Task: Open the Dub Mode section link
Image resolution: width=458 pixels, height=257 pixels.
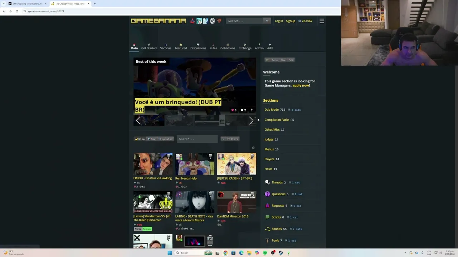Action: click(x=272, y=110)
